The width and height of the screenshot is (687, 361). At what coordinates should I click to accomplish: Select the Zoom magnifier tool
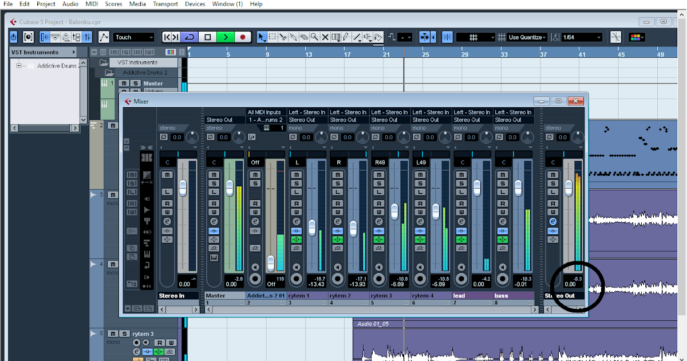[314, 37]
